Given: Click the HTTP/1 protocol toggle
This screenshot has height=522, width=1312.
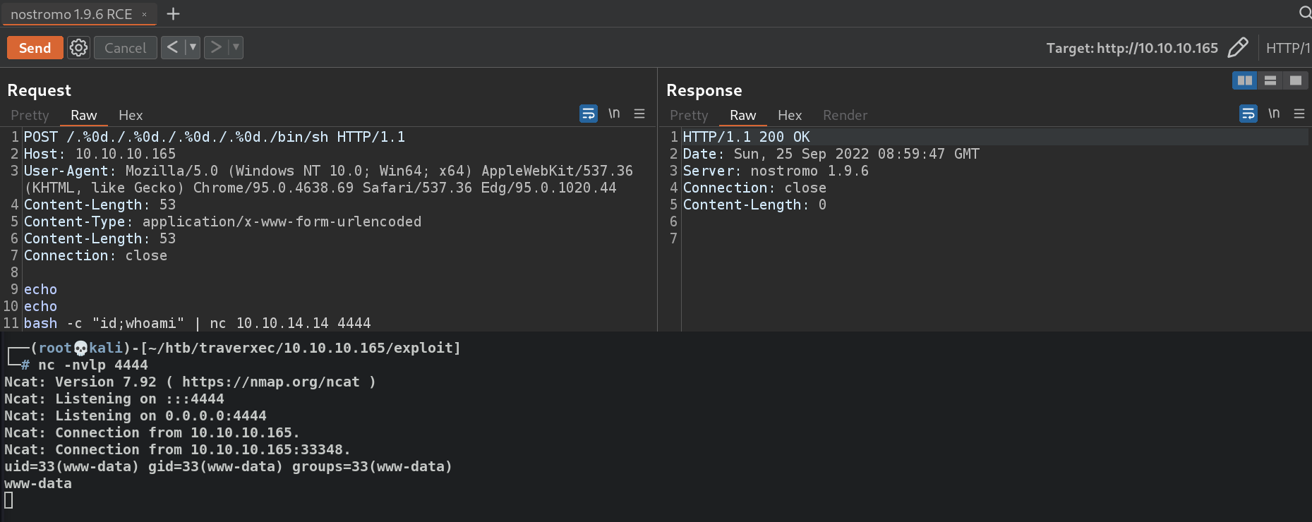Looking at the screenshot, I should coord(1288,48).
